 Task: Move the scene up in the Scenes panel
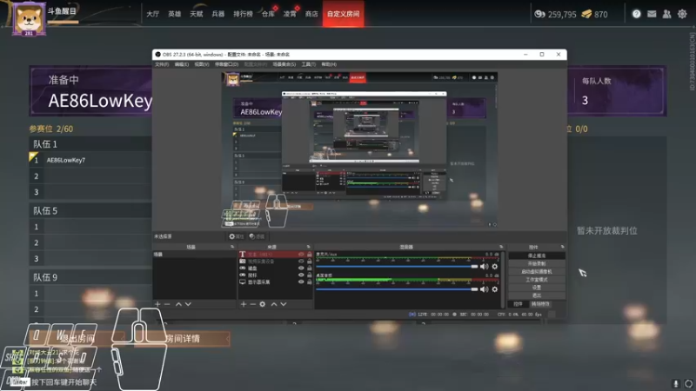click(x=178, y=304)
